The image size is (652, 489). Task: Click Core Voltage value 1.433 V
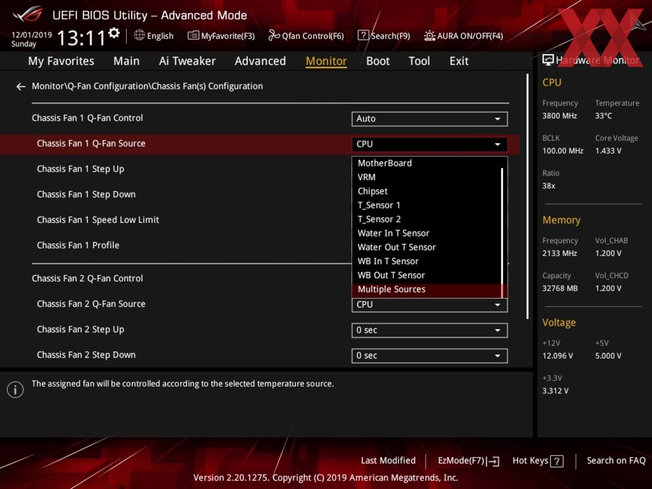click(x=608, y=151)
